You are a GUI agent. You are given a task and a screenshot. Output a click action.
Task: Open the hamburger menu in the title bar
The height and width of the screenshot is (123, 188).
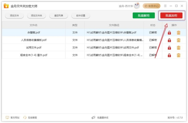click(165, 6)
